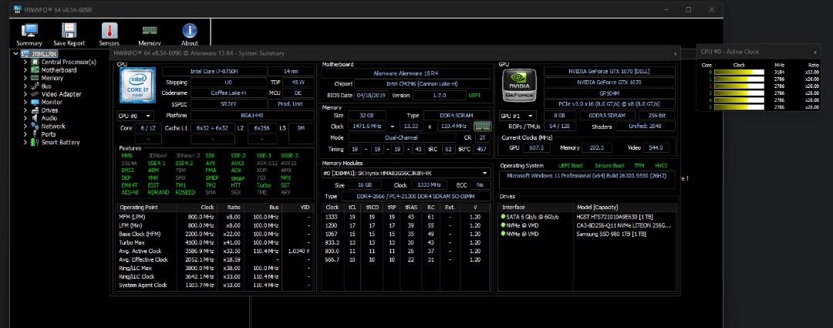Screen dimensions: 833x328
Task: Click the Smart Battery icon
Action: 35,143
